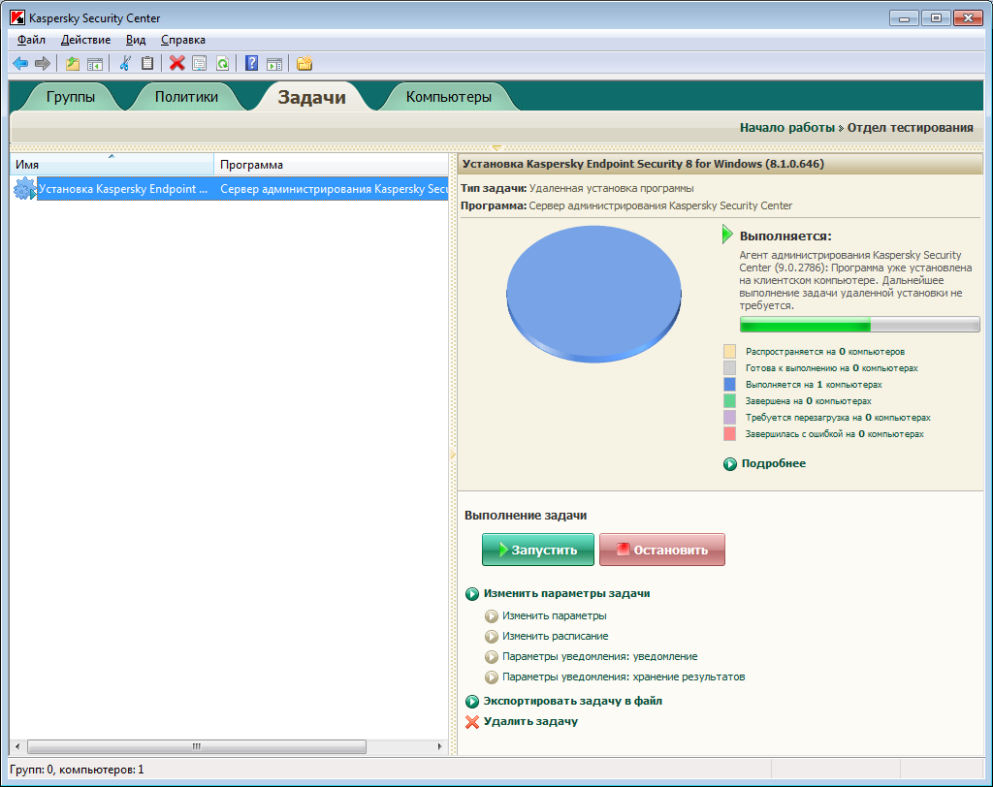Click the yellow Распространяется legend swatch
Screen dimensions: 993x787
pyautogui.click(x=729, y=352)
